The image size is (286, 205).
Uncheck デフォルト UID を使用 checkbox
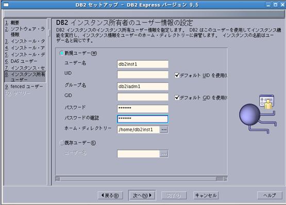(177, 75)
